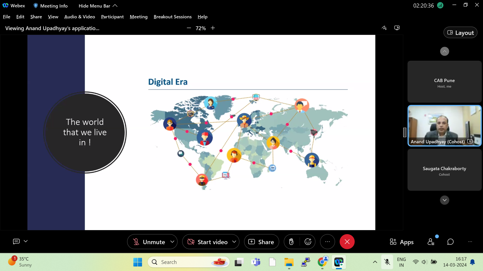Expand the Start video options arrow
Viewport: 483px width, 271px height.
234,242
